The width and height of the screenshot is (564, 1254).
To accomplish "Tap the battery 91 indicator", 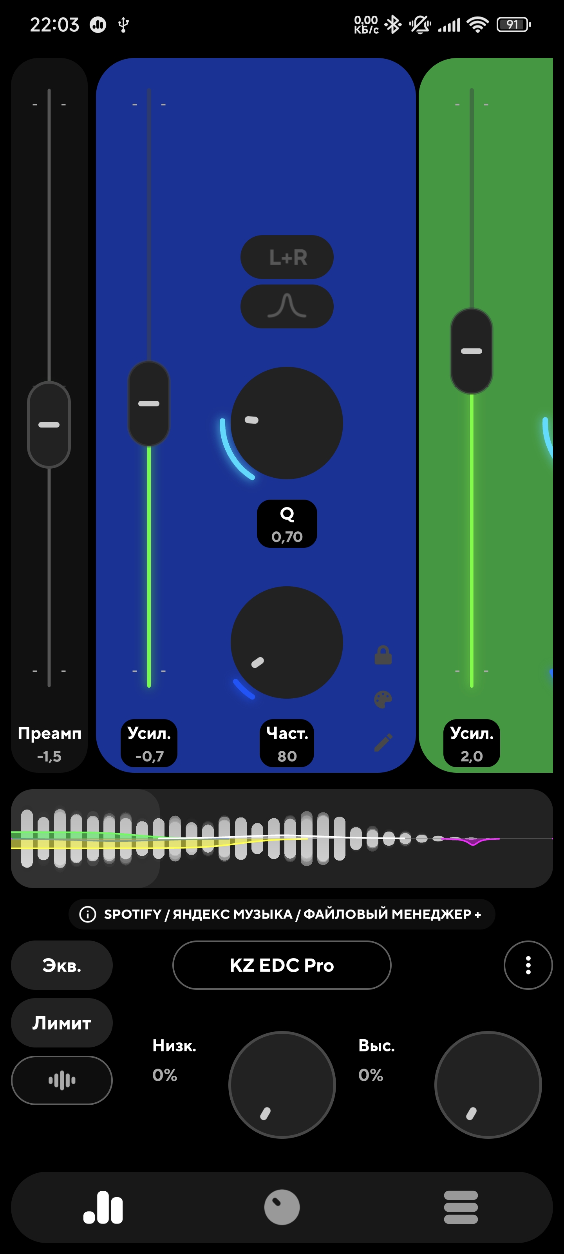I will (x=513, y=24).
